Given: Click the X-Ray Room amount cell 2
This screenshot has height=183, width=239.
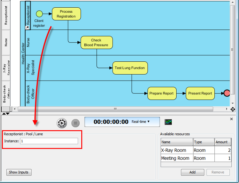Looking at the screenshot, I should pos(223,150).
